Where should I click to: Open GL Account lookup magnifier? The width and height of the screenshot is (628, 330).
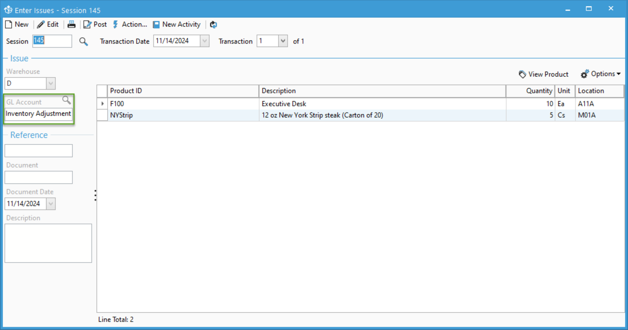(67, 100)
